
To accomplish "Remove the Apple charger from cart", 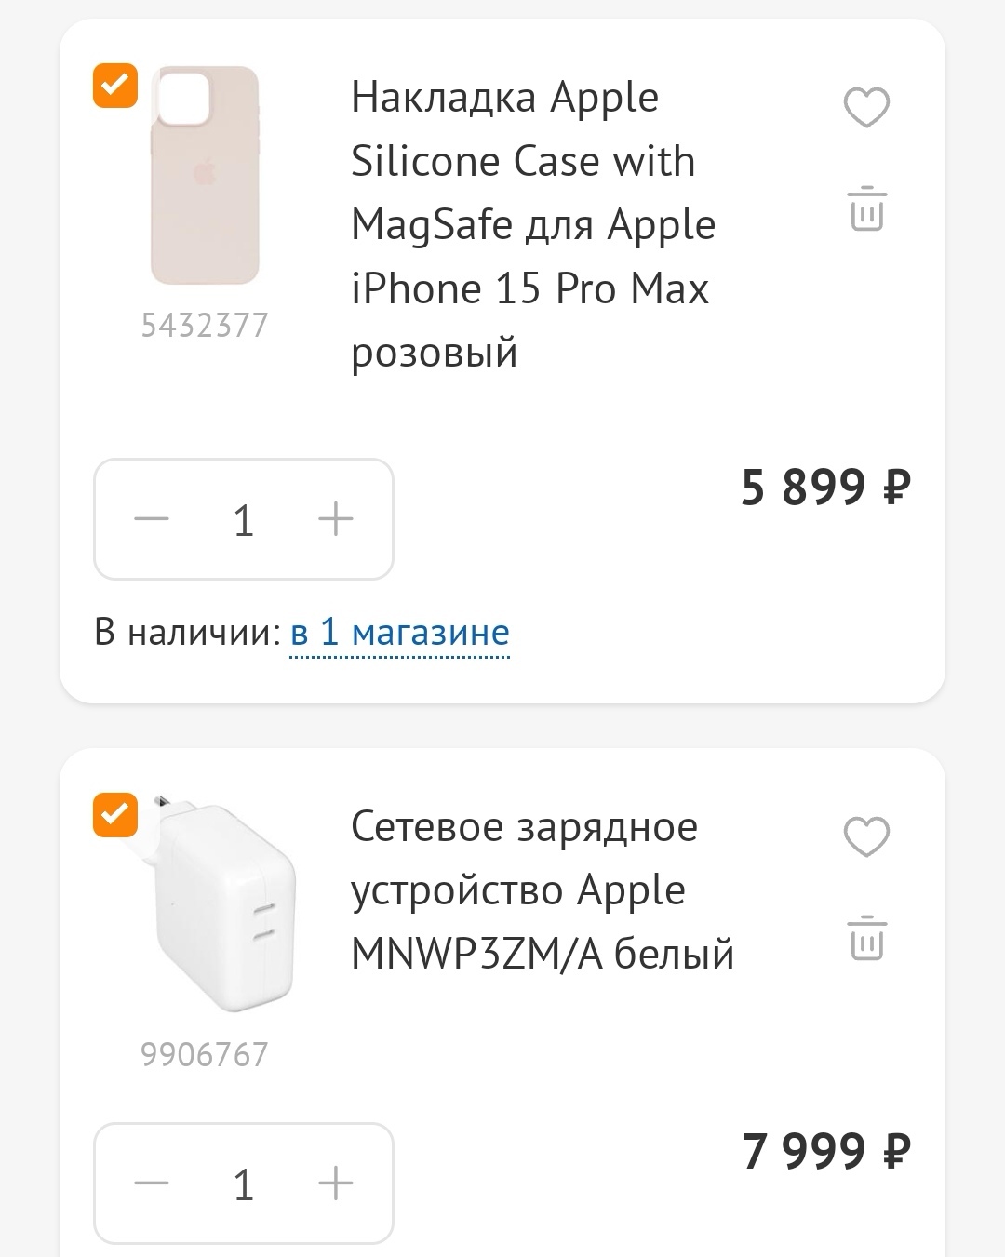I will 866,938.
